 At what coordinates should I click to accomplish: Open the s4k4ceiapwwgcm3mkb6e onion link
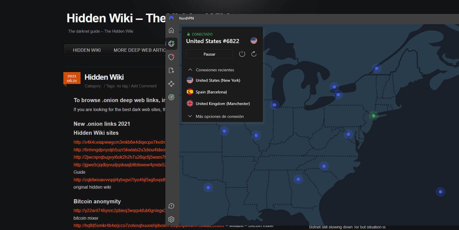119,142
